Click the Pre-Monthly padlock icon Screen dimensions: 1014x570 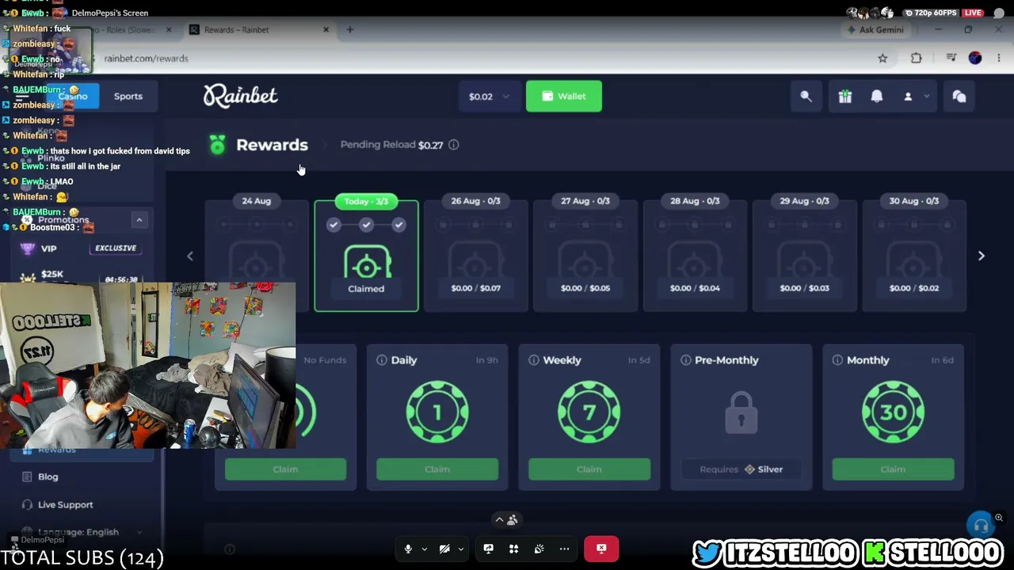741,412
